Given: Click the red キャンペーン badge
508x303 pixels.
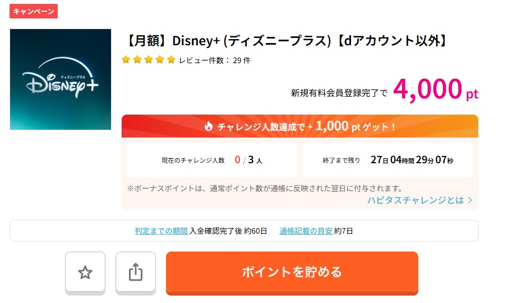Looking at the screenshot, I should (x=34, y=11).
